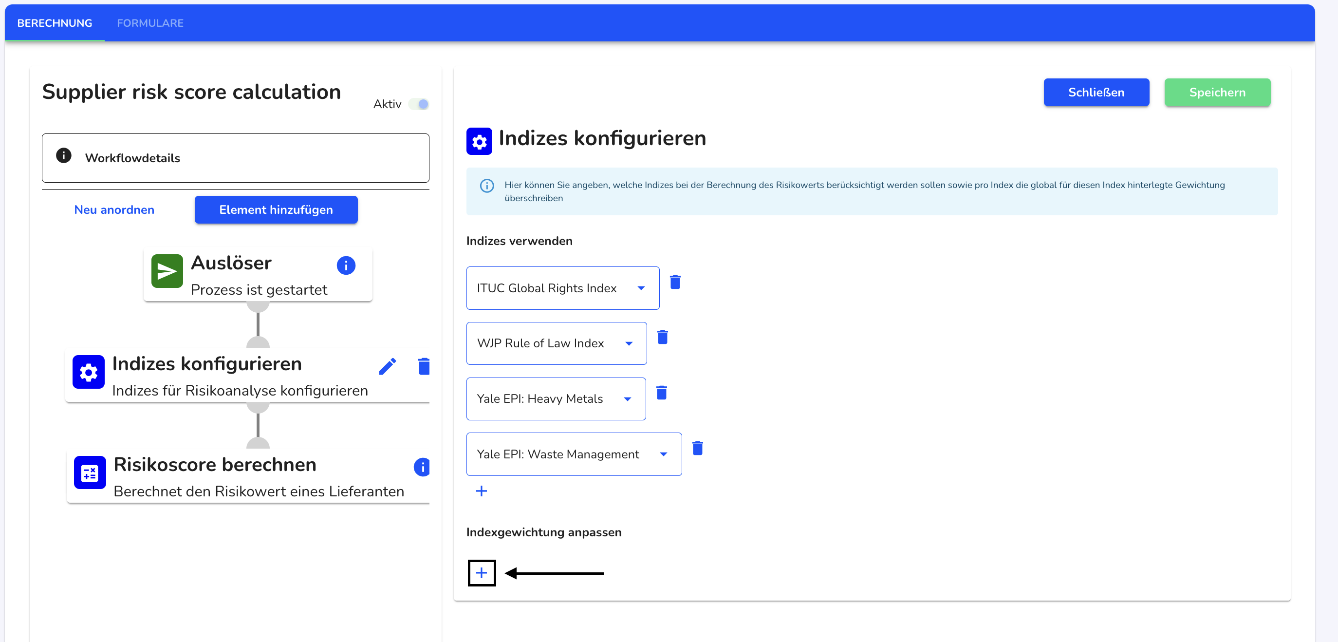The width and height of the screenshot is (1338, 642).
Task: Click the Indexgewichtung anpassen label
Action: (x=543, y=532)
